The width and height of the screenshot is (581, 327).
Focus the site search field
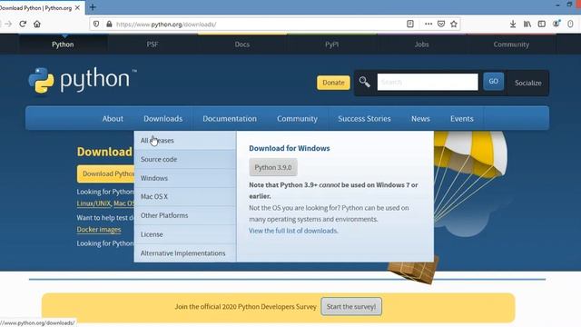(428, 82)
